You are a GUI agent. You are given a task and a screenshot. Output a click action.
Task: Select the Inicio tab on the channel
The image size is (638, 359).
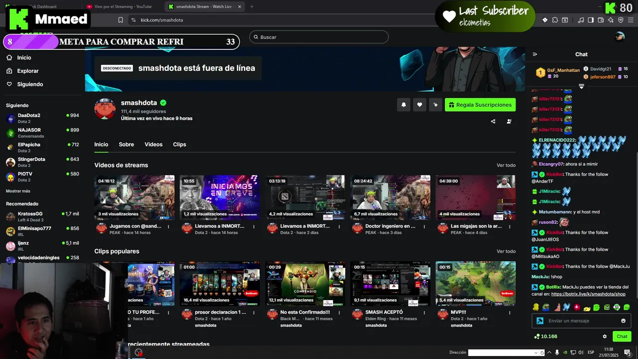101,145
